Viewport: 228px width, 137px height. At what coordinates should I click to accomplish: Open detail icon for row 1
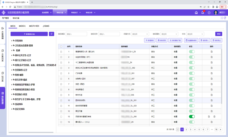click(212, 52)
